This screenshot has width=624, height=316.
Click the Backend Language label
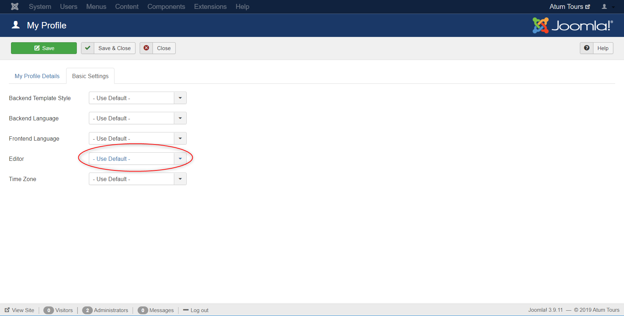click(x=34, y=118)
